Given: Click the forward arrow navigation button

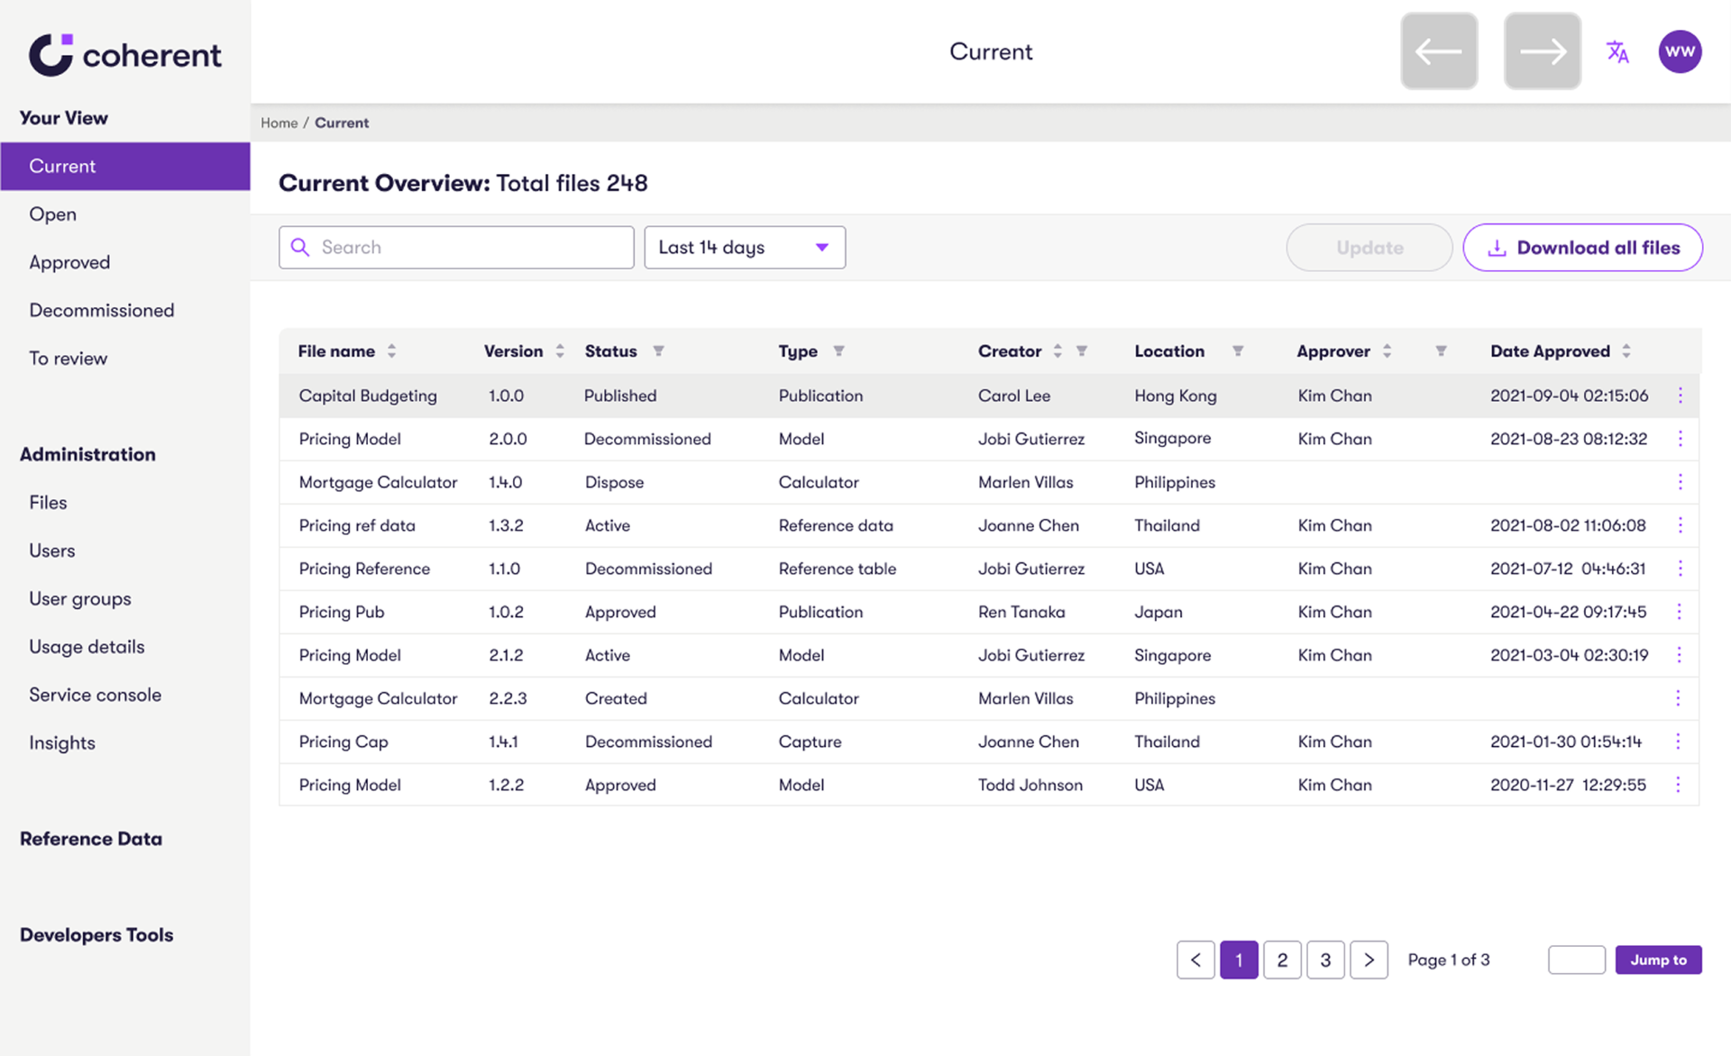Looking at the screenshot, I should (x=1543, y=51).
